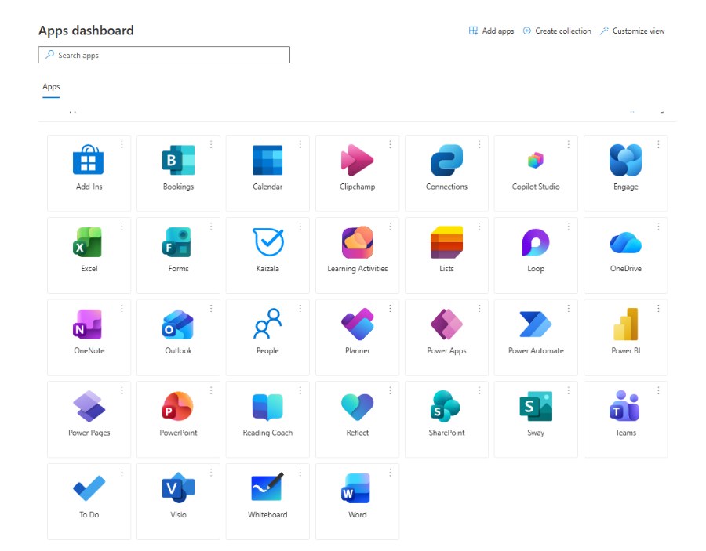Open the Planner app icon

tap(358, 324)
